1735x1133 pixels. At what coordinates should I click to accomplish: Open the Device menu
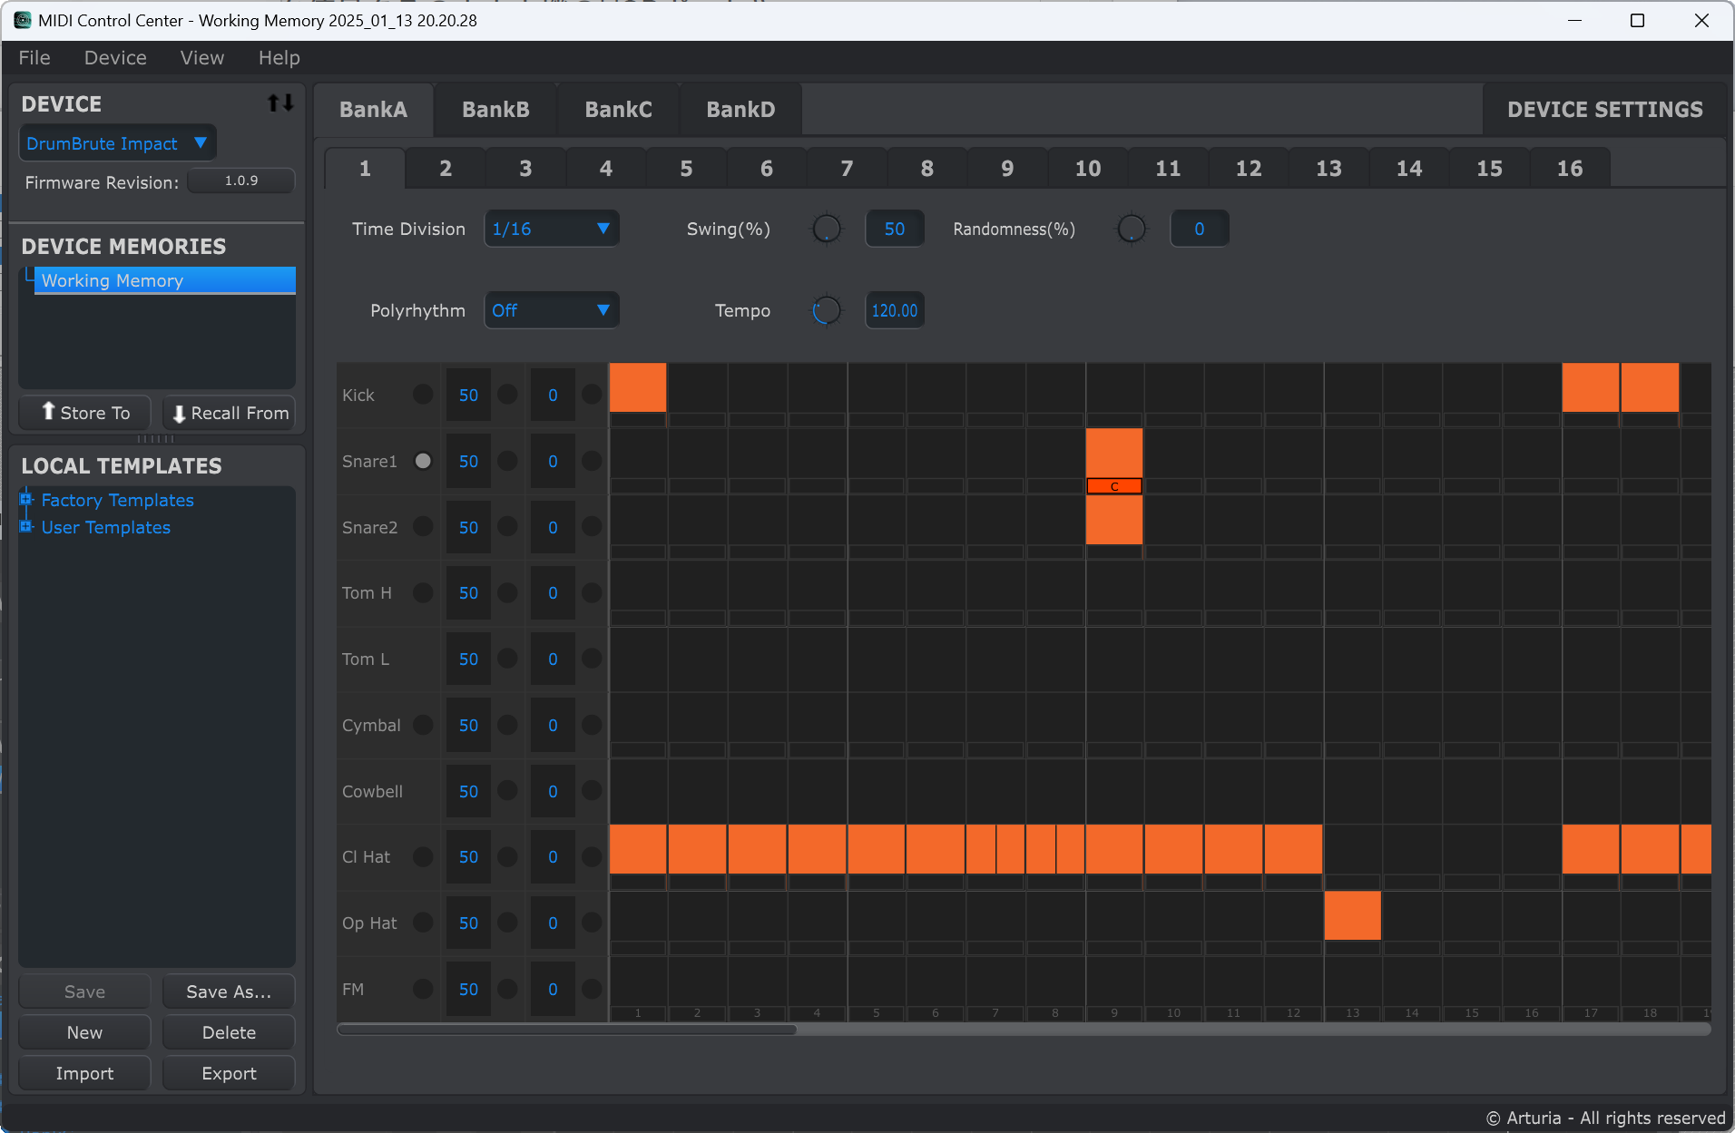pos(115,58)
